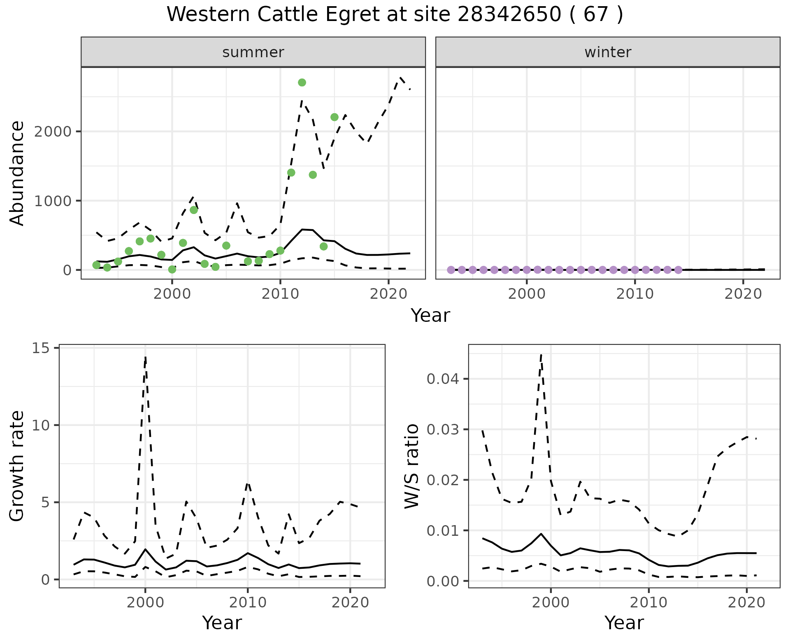790x642 pixels.
Task: Click the plot title Western Cattle Egret
Action: click(395, 15)
